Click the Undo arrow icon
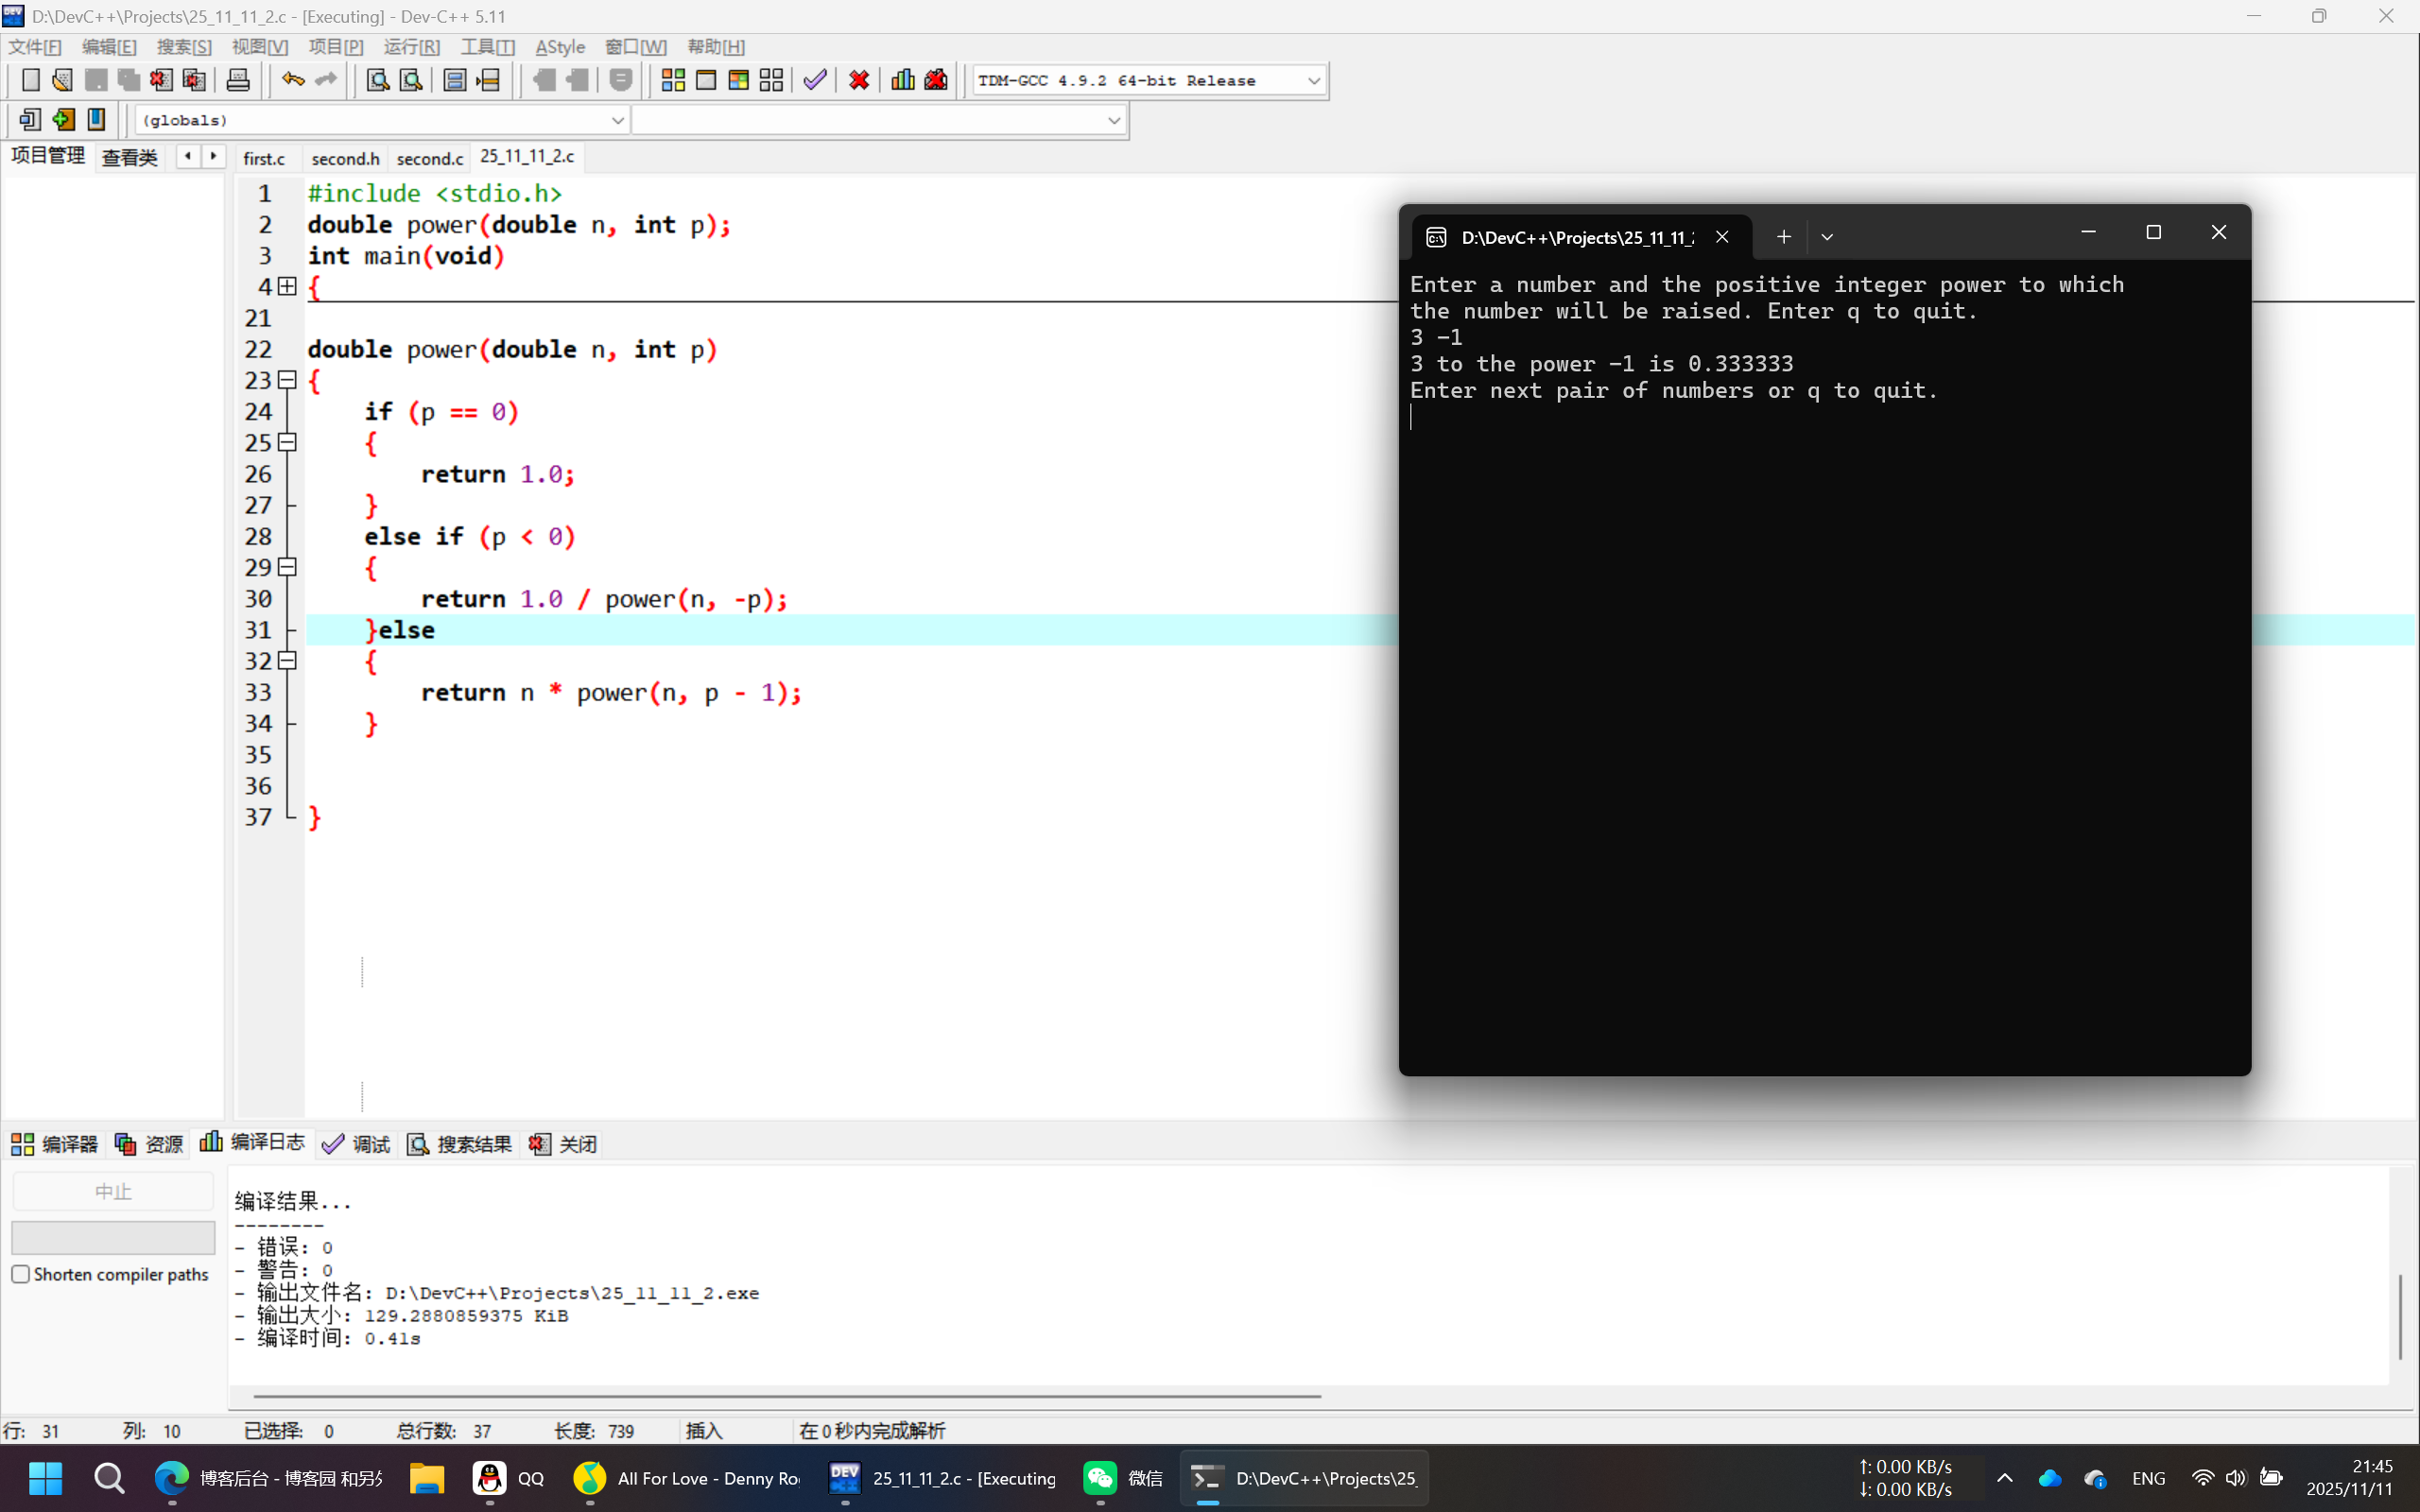The height and width of the screenshot is (1512, 2420). (x=292, y=80)
